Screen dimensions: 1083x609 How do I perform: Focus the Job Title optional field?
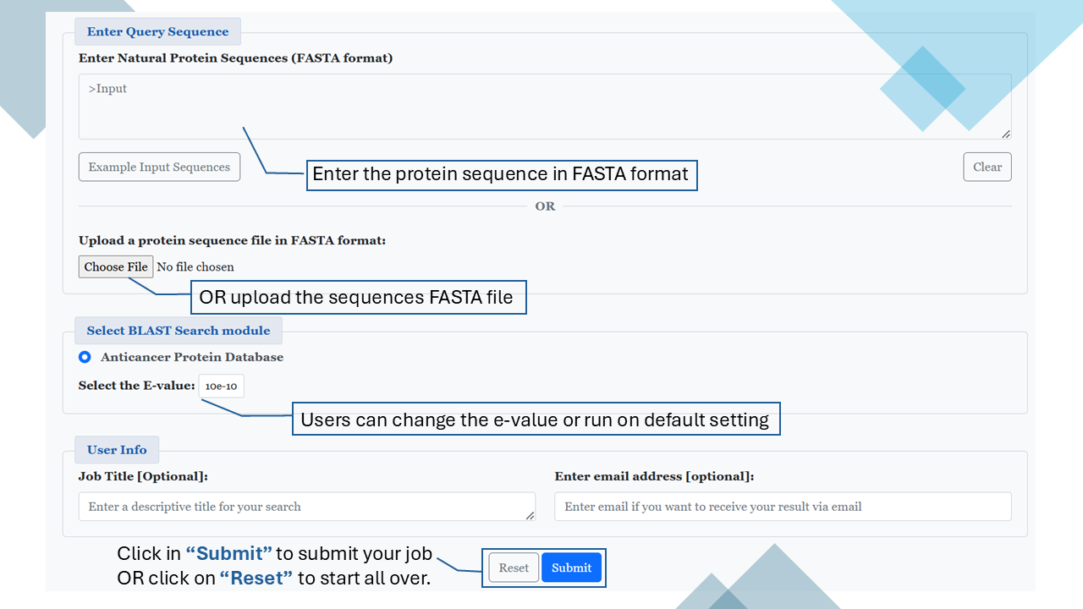[305, 507]
